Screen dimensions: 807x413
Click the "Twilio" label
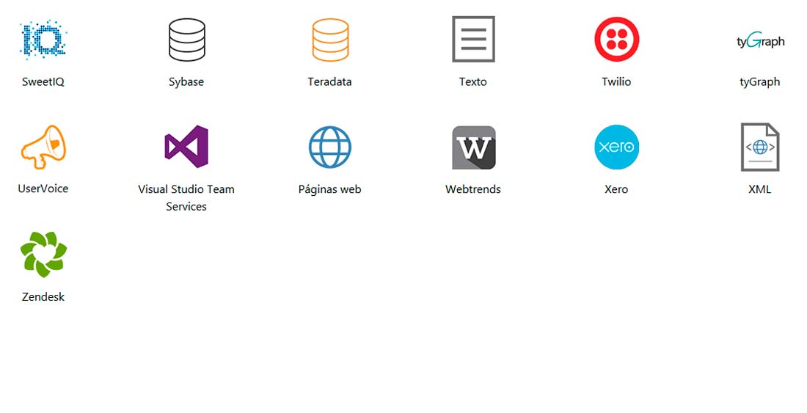pos(616,81)
